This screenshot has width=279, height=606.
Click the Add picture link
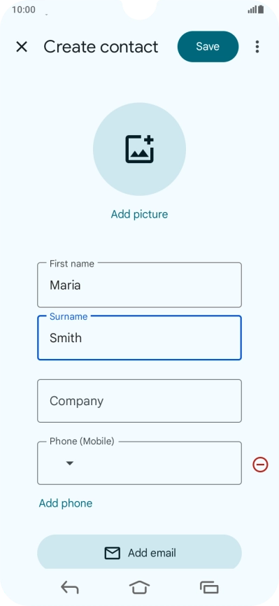[140, 214]
